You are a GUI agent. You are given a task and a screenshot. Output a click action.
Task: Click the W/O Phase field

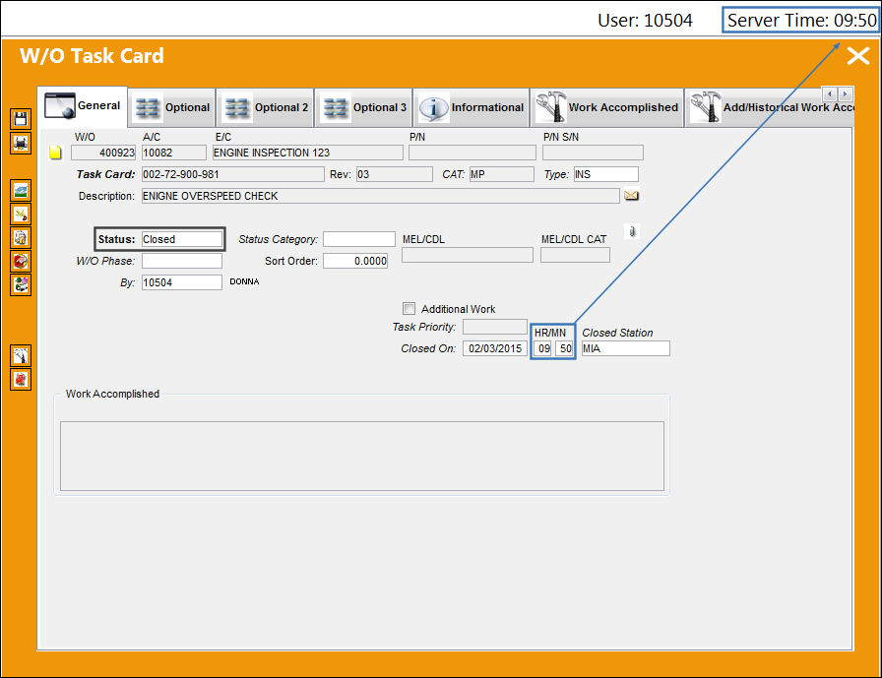pyautogui.click(x=182, y=261)
